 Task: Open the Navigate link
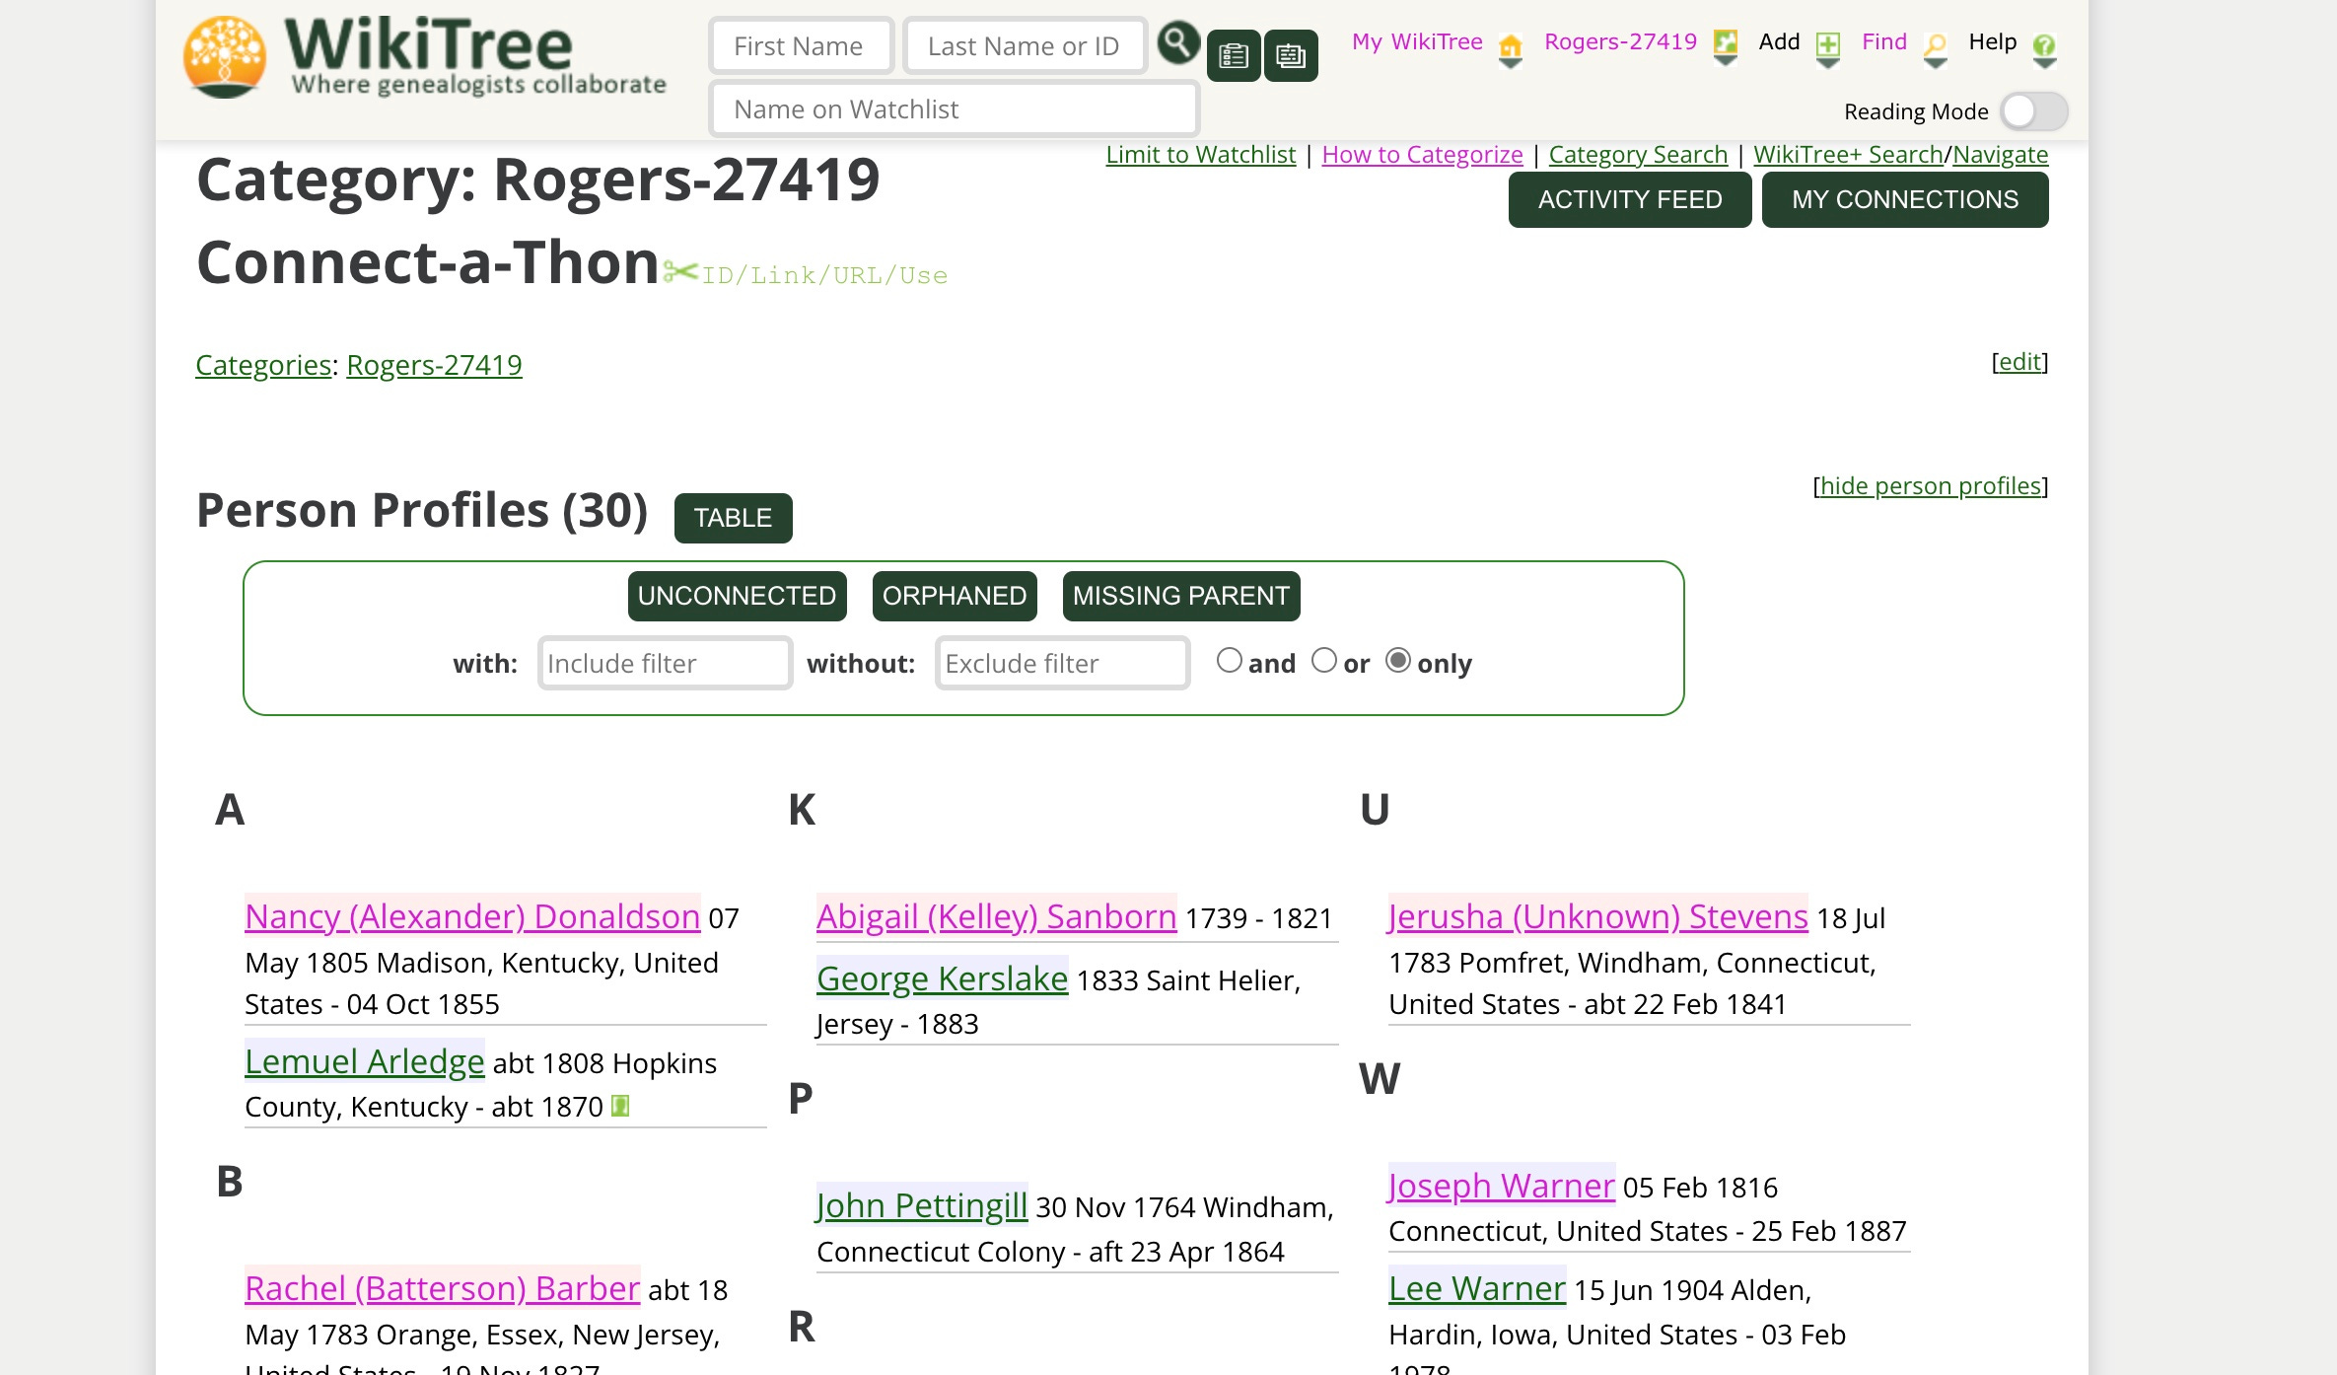[2001, 155]
